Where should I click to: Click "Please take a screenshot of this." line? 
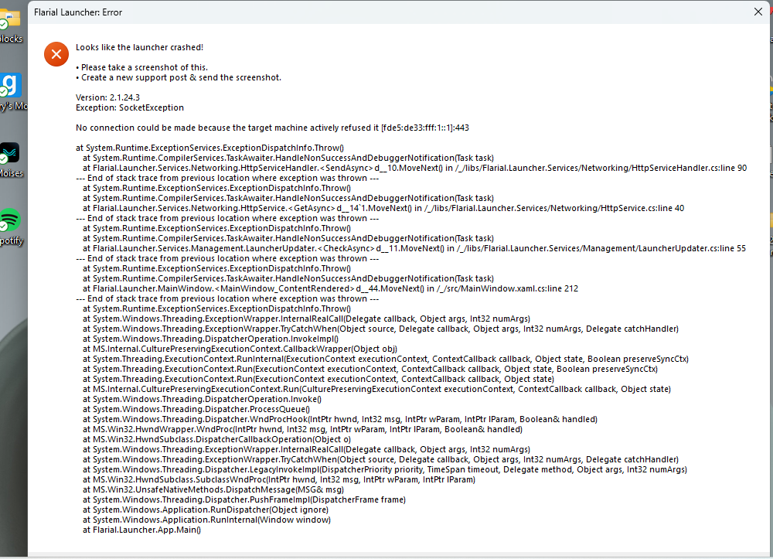[x=142, y=67]
